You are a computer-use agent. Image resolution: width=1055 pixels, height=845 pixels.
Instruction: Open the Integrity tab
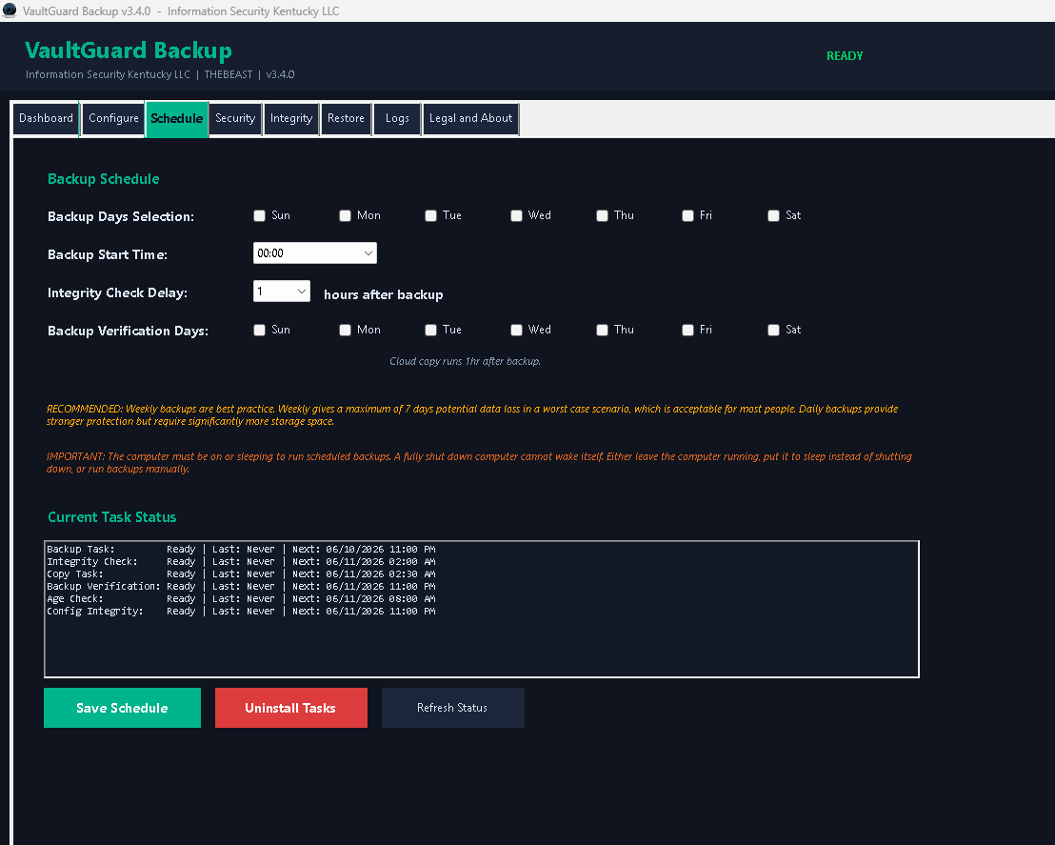[x=291, y=118]
